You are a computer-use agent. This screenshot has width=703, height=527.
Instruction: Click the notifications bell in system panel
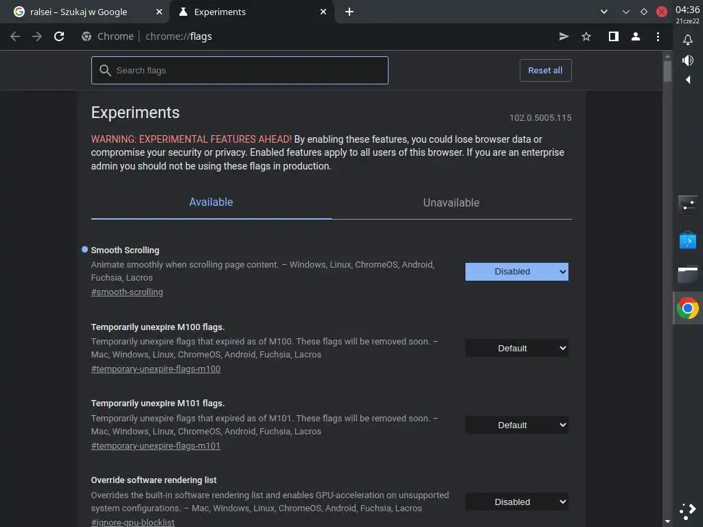point(687,40)
